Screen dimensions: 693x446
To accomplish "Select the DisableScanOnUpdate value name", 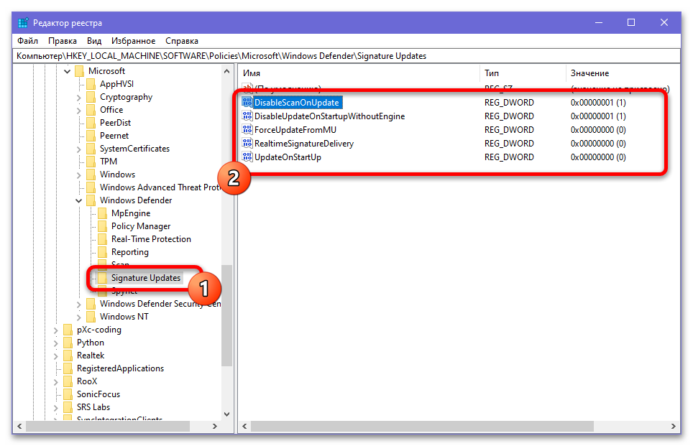I will [x=297, y=103].
